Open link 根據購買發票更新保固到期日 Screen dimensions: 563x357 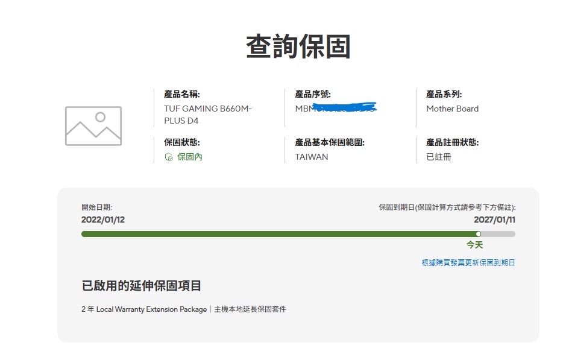click(x=468, y=262)
